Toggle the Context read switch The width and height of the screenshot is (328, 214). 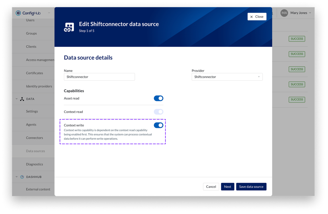[158, 112]
